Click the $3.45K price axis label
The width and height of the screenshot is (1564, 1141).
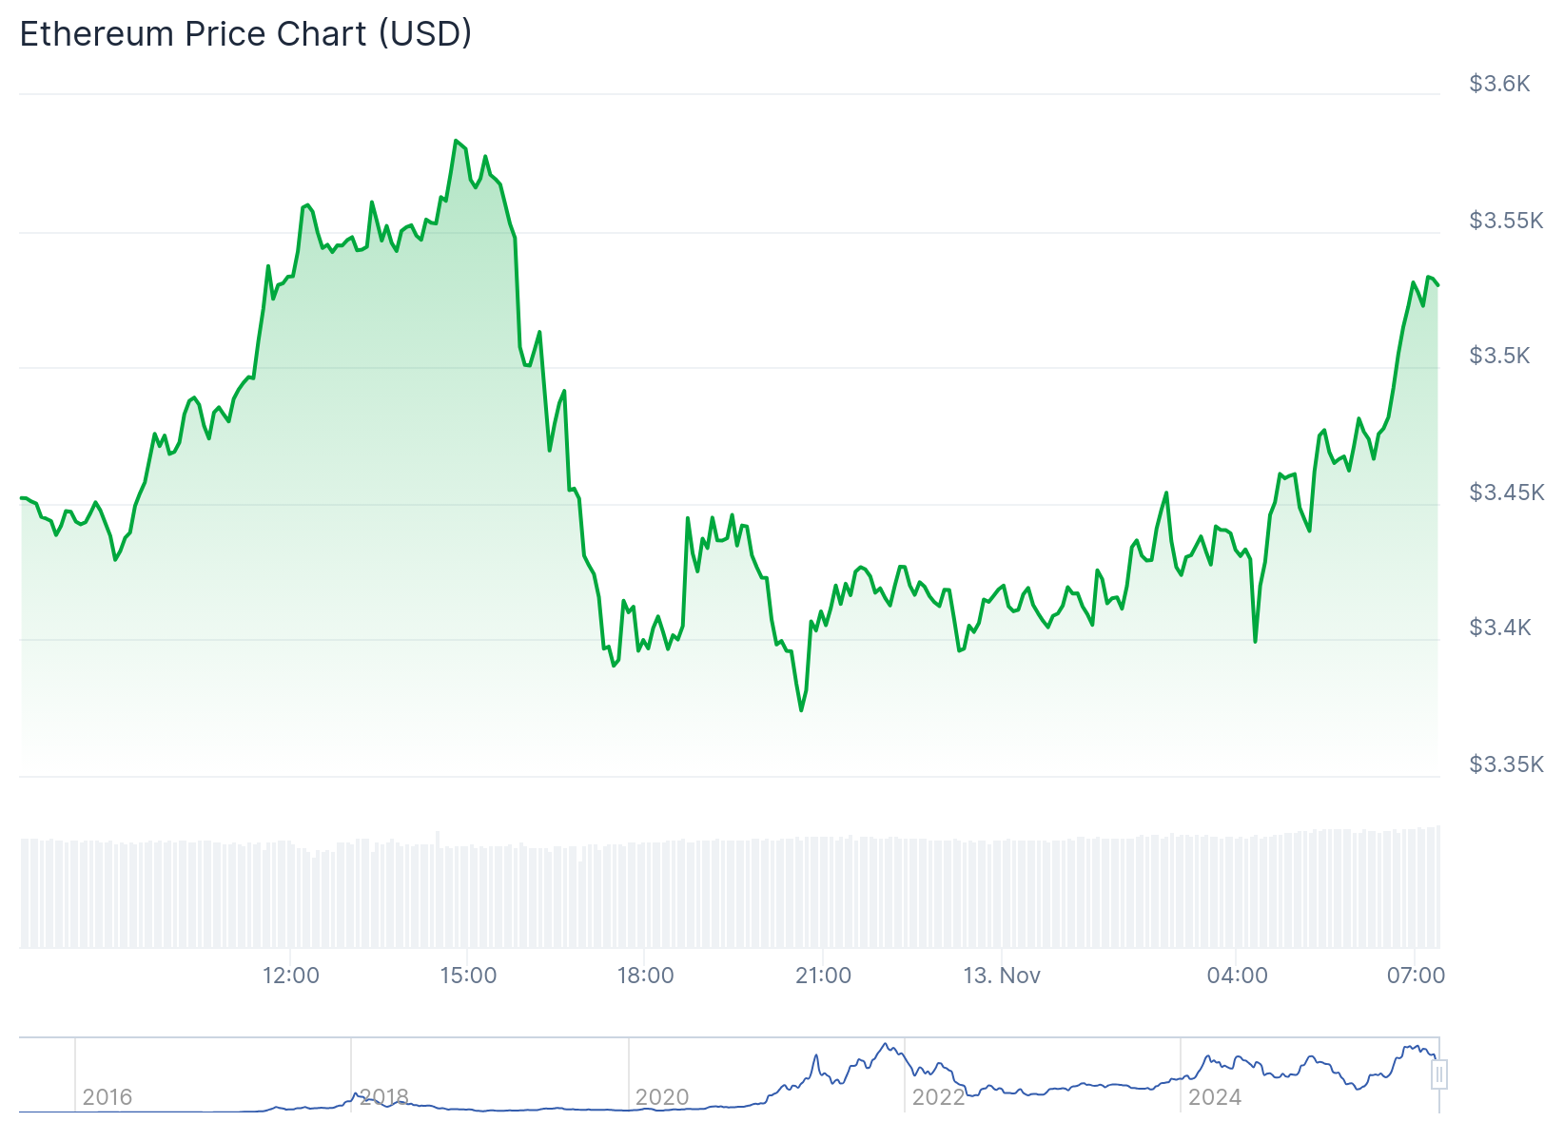(x=1506, y=493)
